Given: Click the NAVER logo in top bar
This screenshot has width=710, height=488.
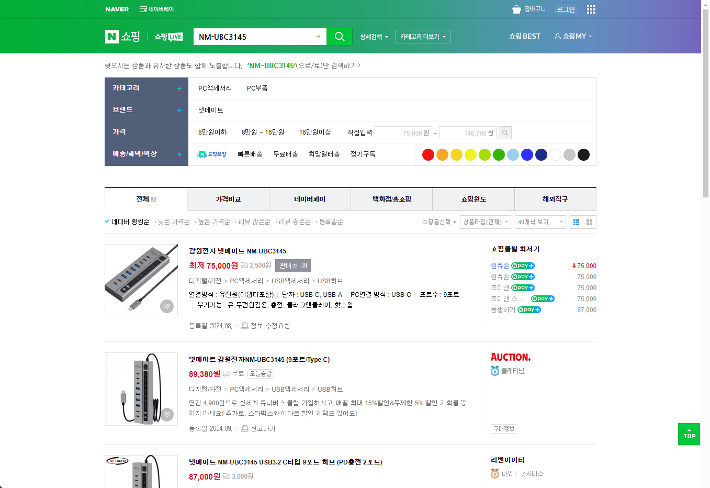Looking at the screenshot, I should [x=117, y=9].
